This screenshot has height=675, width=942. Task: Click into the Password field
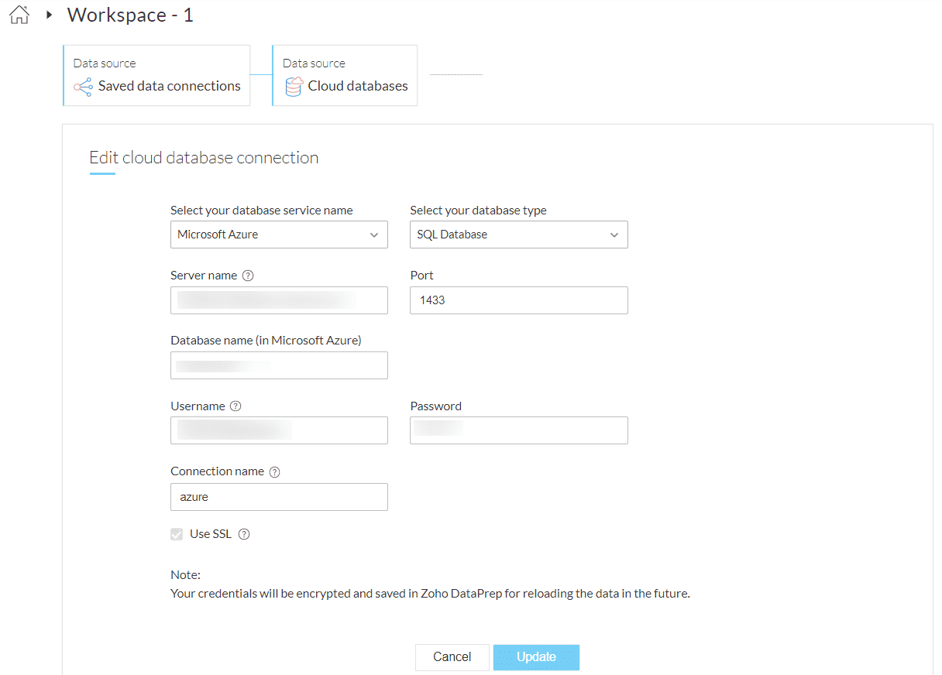[x=518, y=430]
